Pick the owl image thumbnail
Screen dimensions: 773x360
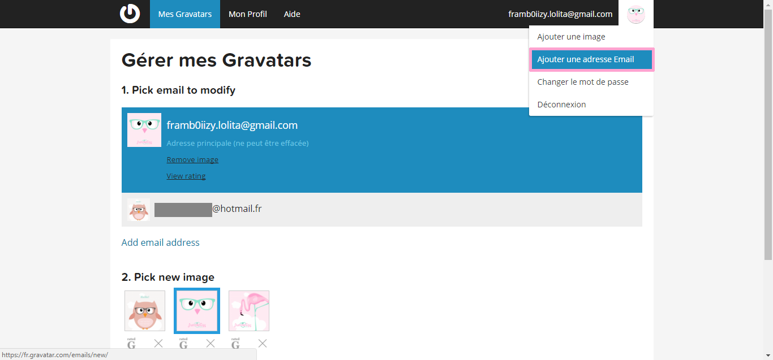click(x=145, y=311)
